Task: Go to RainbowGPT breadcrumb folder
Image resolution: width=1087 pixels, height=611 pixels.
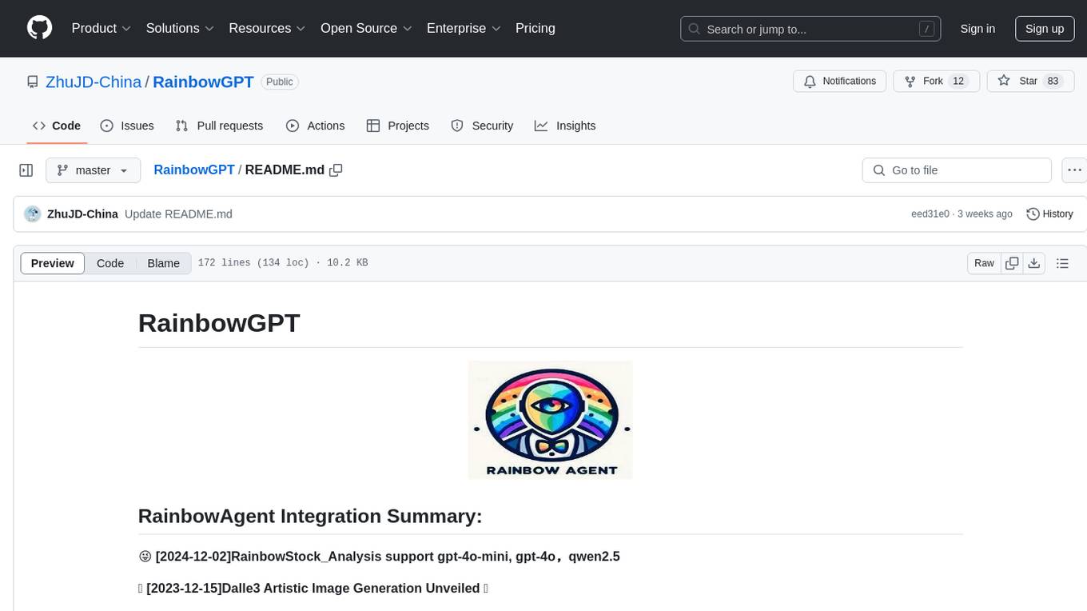Action: 194,170
